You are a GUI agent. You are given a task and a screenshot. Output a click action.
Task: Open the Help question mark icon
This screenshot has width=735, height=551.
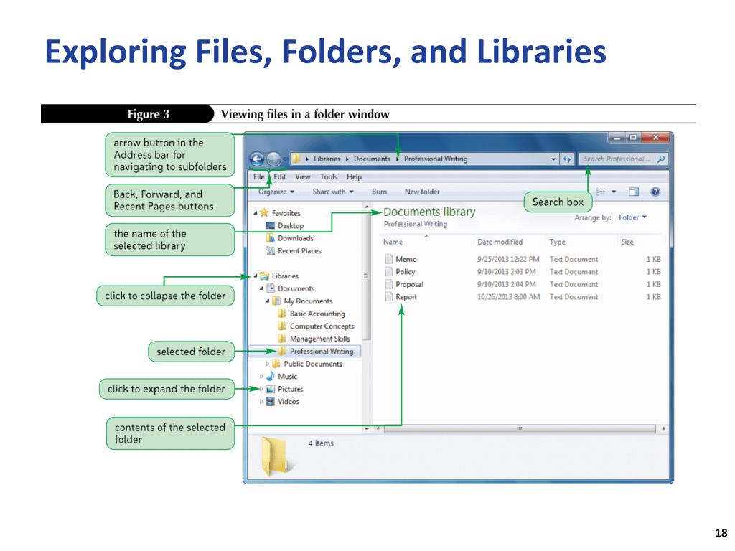pos(655,192)
